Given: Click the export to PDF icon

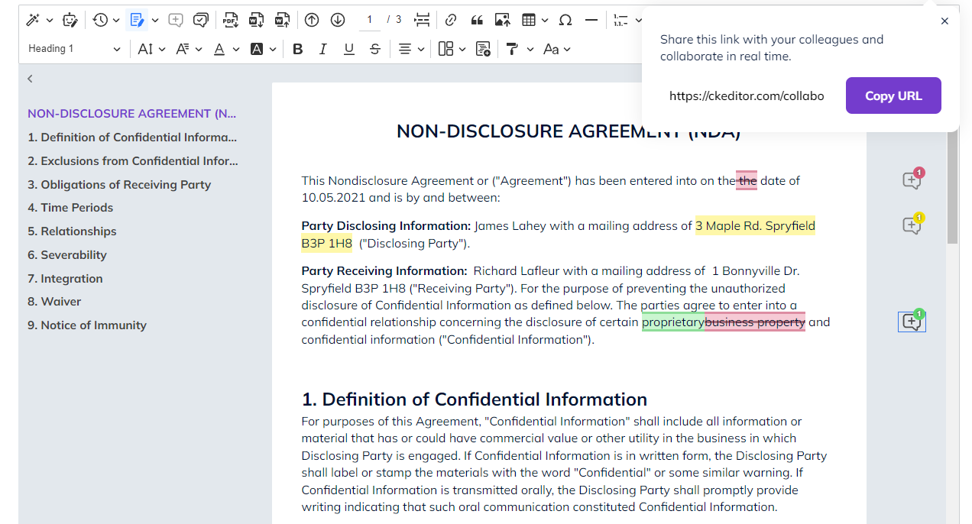Looking at the screenshot, I should pyautogui.click(x=230, y=20).
